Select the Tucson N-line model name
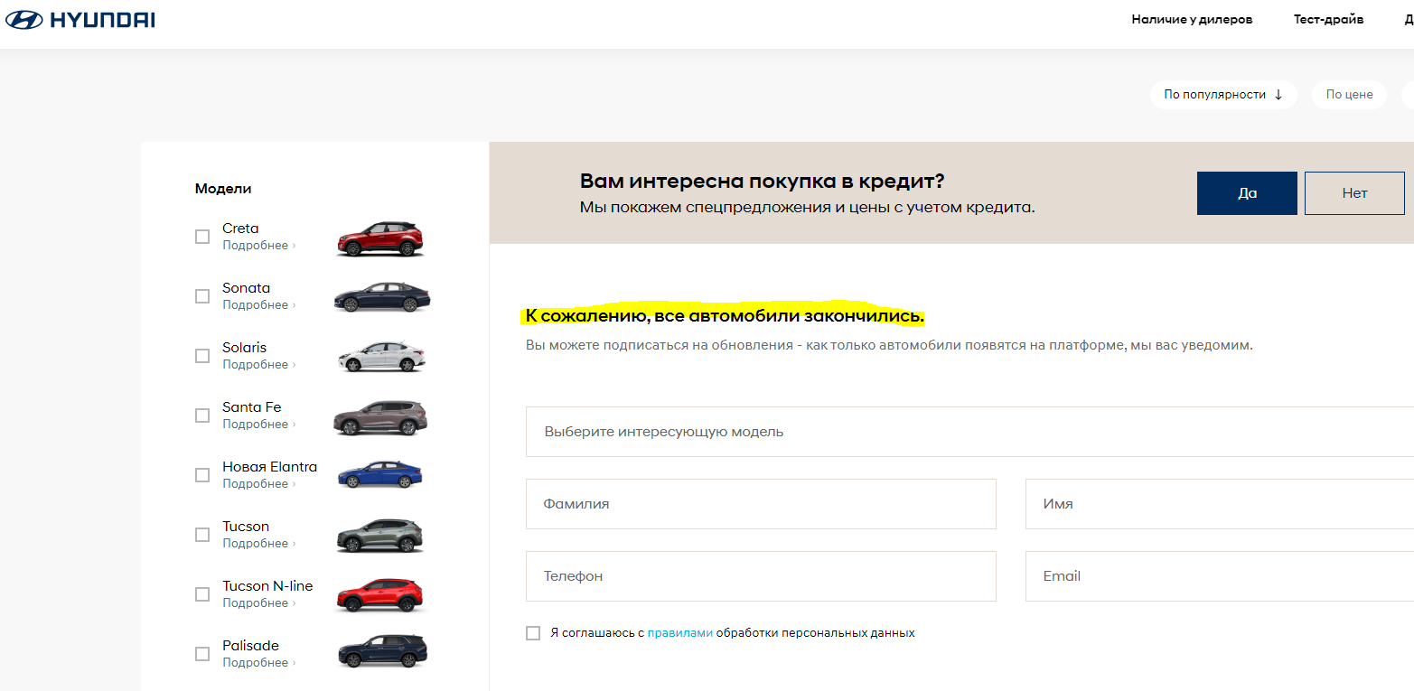1414x691 pixels. (267, 586)
